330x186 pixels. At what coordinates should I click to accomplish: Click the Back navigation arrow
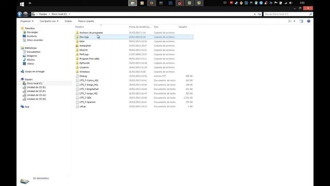20,14
